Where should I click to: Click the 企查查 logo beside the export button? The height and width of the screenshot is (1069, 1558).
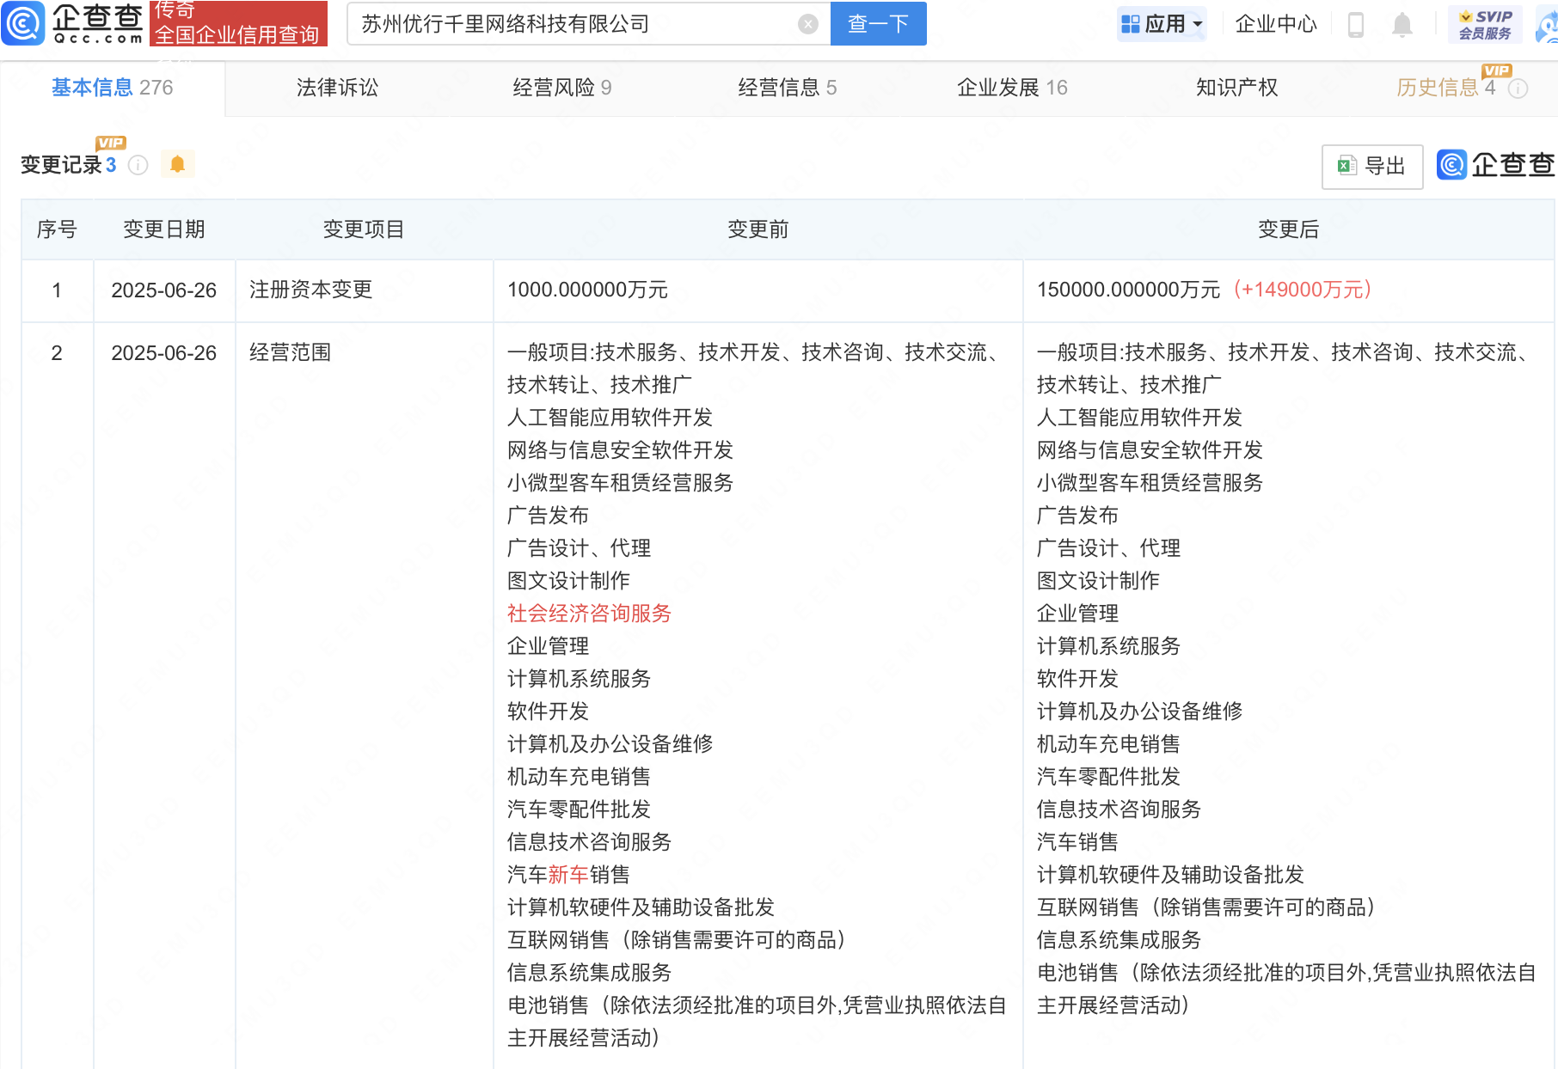pos(1495,165)
